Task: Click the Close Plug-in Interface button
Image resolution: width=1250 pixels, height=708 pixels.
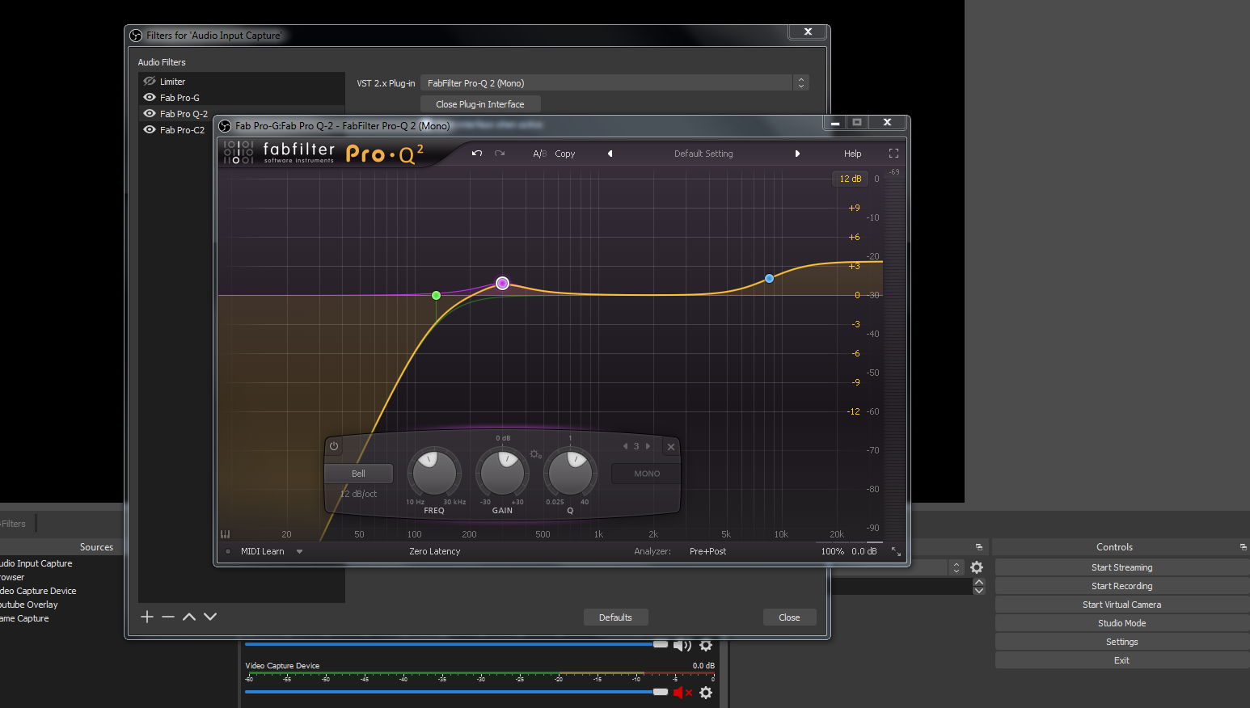Action: click(480, 104)
